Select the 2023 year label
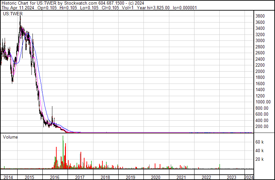 point(232,177)
